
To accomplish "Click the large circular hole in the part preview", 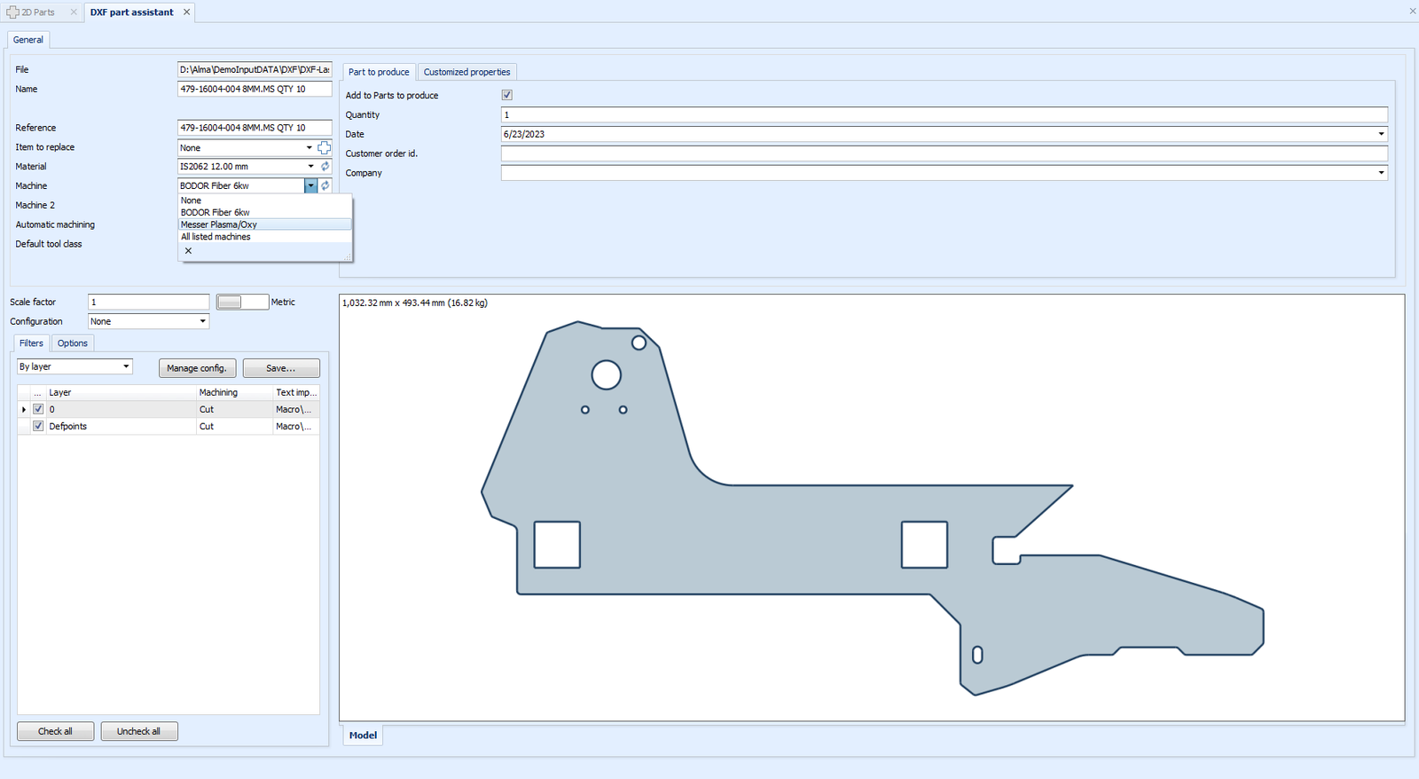I will point(607,375).
